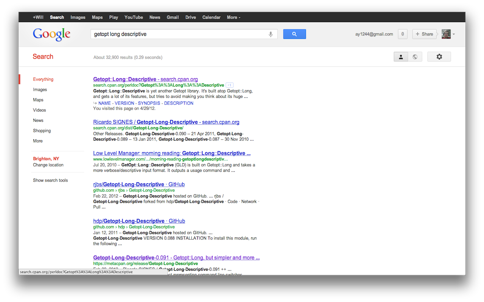Go to Maps in the top bar
The image size is (484, 302).
pyautogui.click(x=97, y=17)
